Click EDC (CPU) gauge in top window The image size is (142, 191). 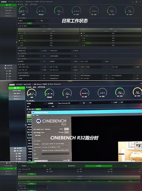pos(129,10)
